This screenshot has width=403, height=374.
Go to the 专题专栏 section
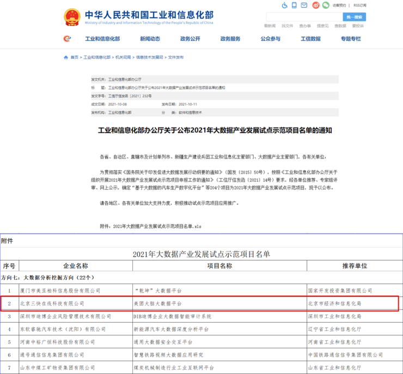click(x=351, y=39)
